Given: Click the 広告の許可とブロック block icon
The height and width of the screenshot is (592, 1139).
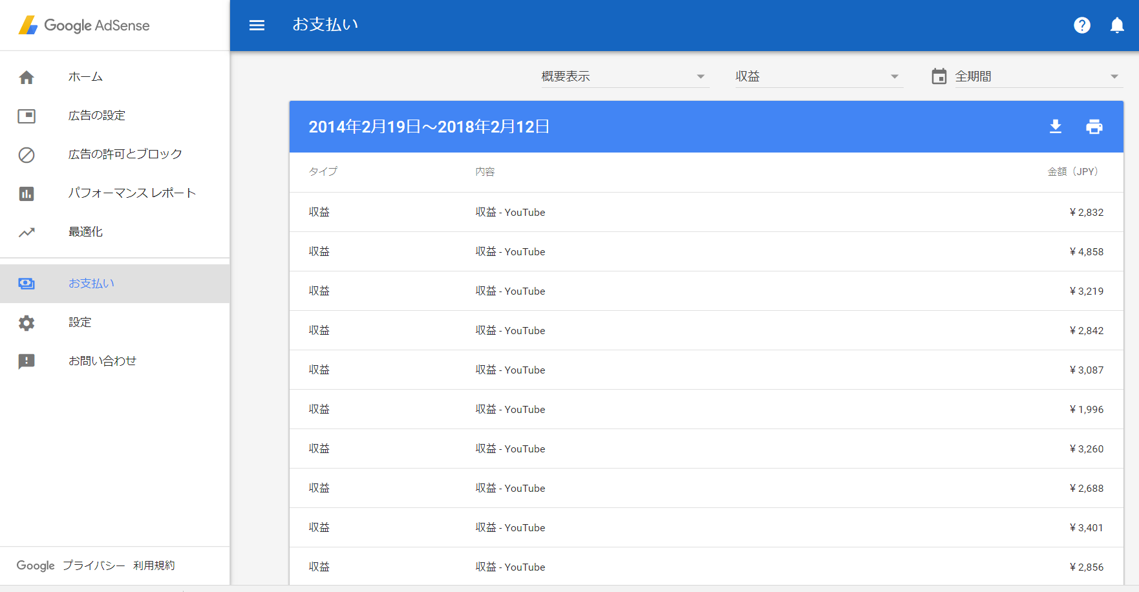Looking at the screenshot, I should click(x=27, y=155).
